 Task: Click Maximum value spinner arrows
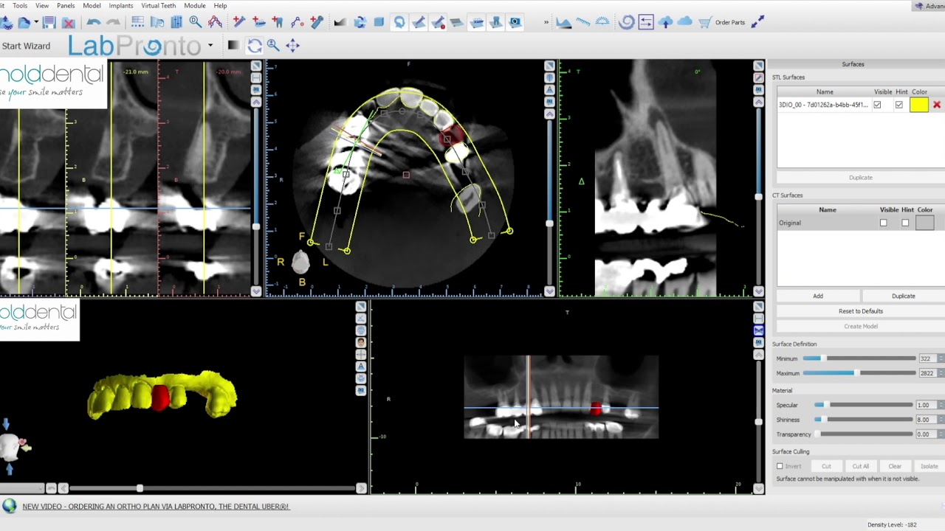coord(941,373)
